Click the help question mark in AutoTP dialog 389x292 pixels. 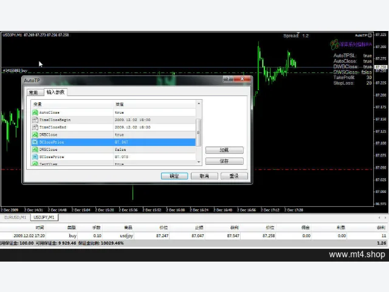tap(229, 78)
